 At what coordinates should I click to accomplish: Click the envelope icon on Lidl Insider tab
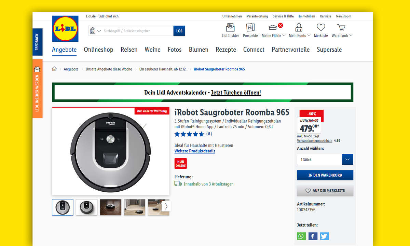(x=37, y=69)
